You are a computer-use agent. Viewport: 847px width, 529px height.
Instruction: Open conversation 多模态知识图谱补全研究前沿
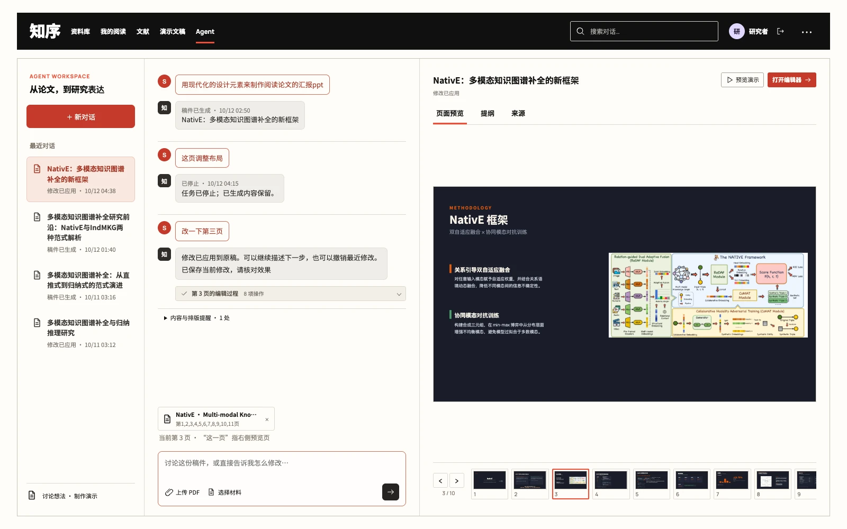(80, 233)
